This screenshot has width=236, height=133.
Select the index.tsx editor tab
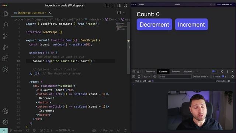pyautogui.click(x=32, y=13)
